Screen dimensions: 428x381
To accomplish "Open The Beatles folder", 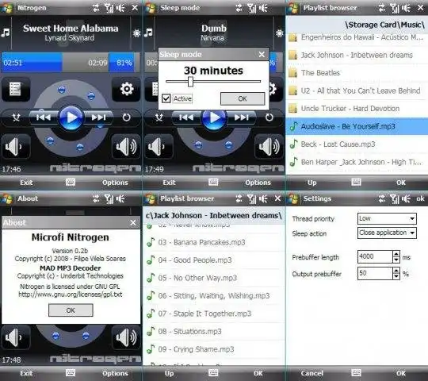I will tap(357, 73).
